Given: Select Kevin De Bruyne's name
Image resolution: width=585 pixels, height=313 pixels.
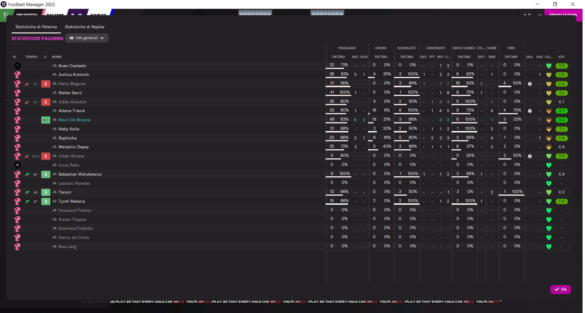Looking at the screenshot, I should click(74, 120).
